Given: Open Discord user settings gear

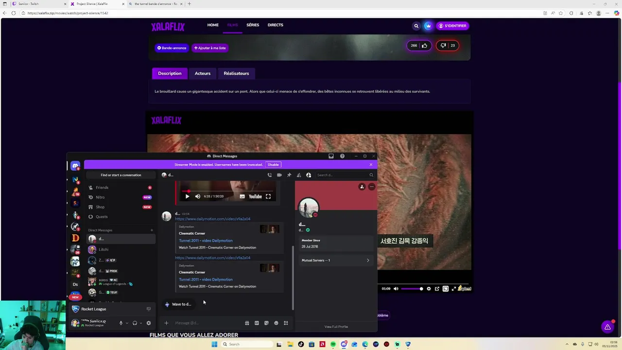Looking at the screenshot, I should click(x=149, y=323).
